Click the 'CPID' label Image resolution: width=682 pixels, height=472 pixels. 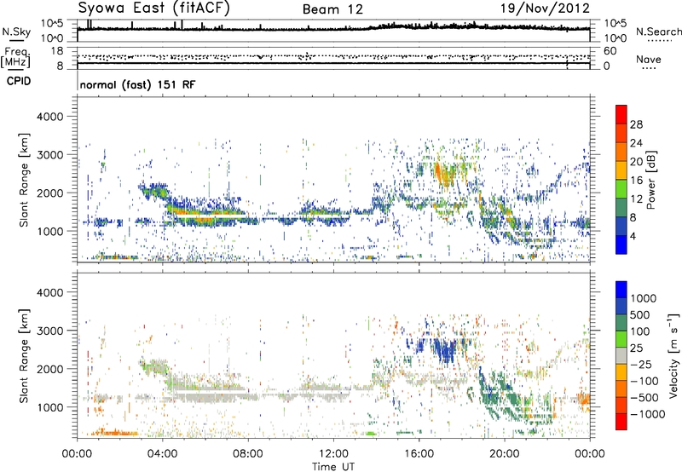pos(19,81)
